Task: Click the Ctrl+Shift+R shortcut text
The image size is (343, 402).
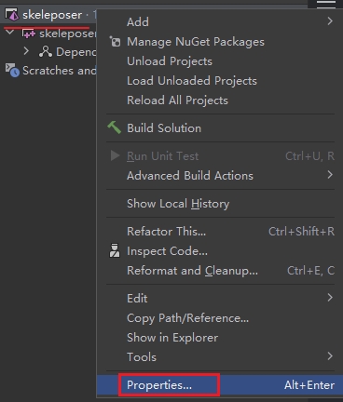Action: coord(301,232)
